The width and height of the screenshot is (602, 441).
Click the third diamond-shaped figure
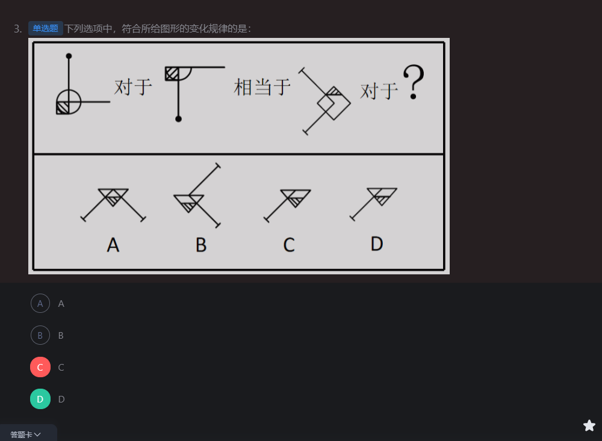coord(324,101)
